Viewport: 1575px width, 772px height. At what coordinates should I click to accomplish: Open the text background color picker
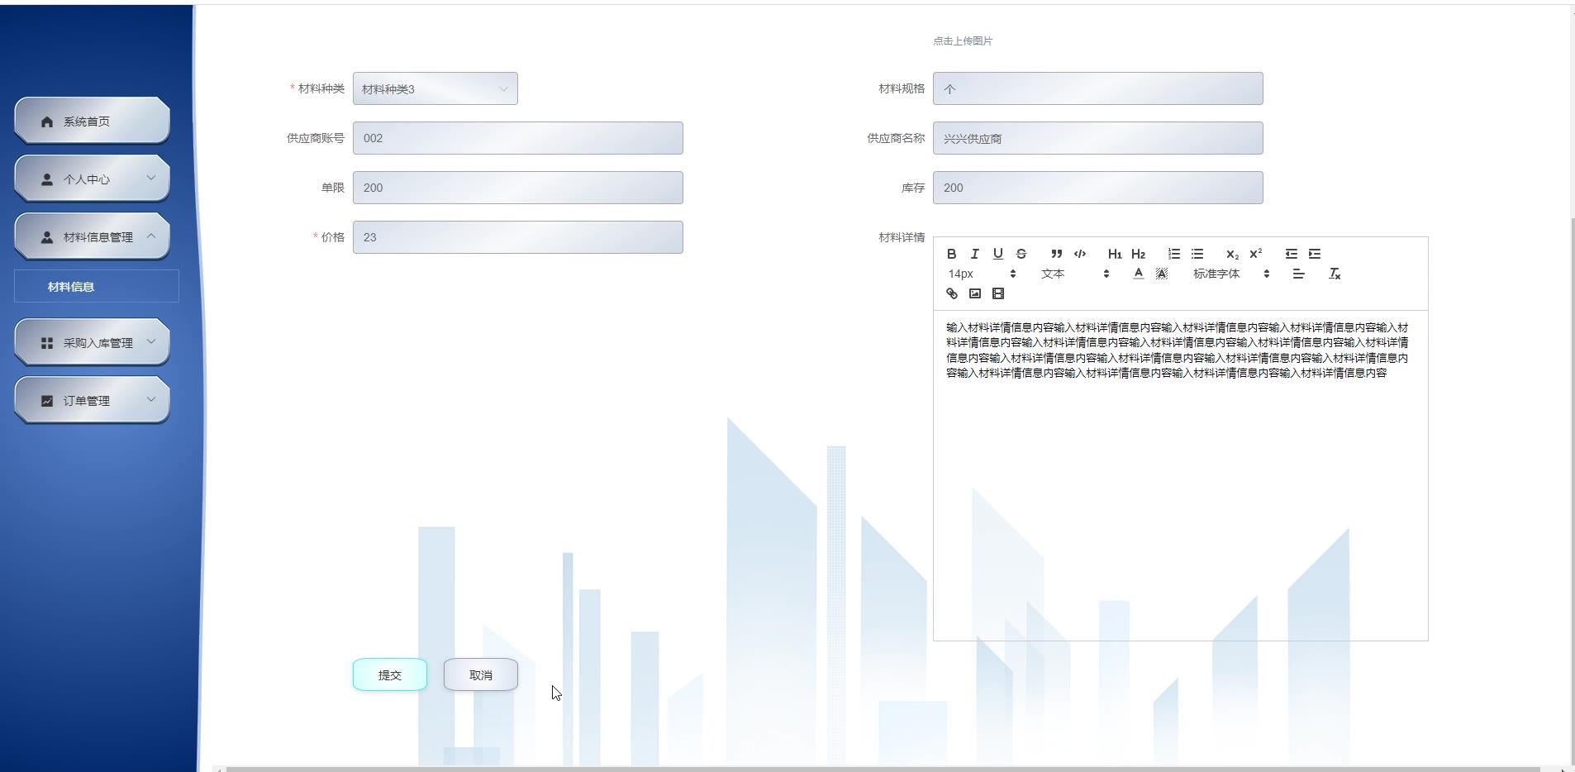1161,274
